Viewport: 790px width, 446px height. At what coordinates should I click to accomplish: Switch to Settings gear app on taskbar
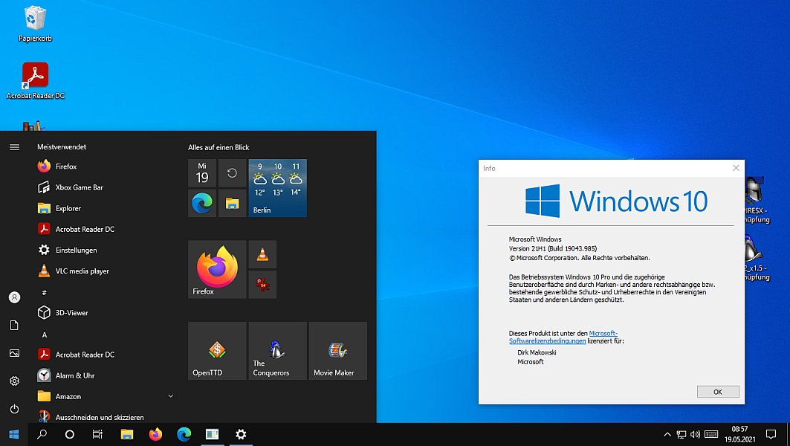coord(241,434)
